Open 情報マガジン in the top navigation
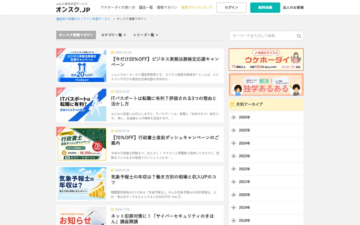 click(x=167, y=8)
